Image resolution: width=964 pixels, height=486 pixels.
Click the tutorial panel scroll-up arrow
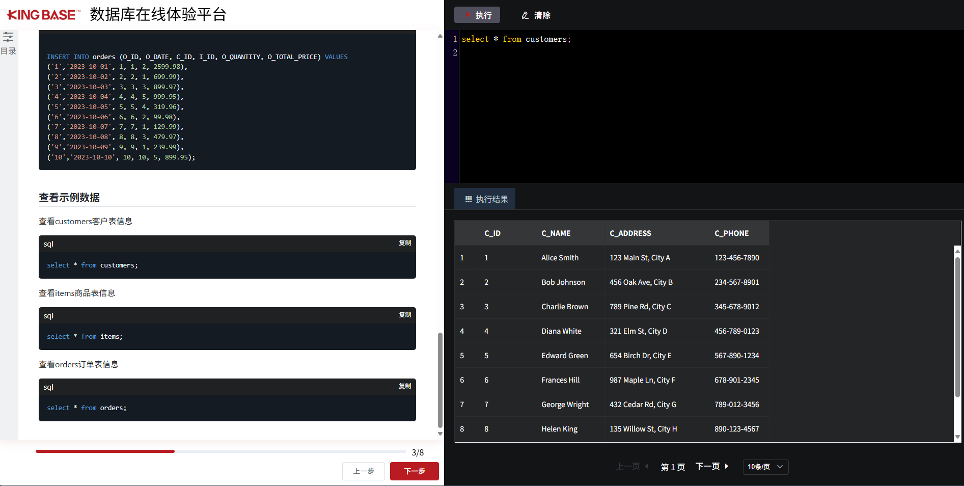click(x=440, y=36)
